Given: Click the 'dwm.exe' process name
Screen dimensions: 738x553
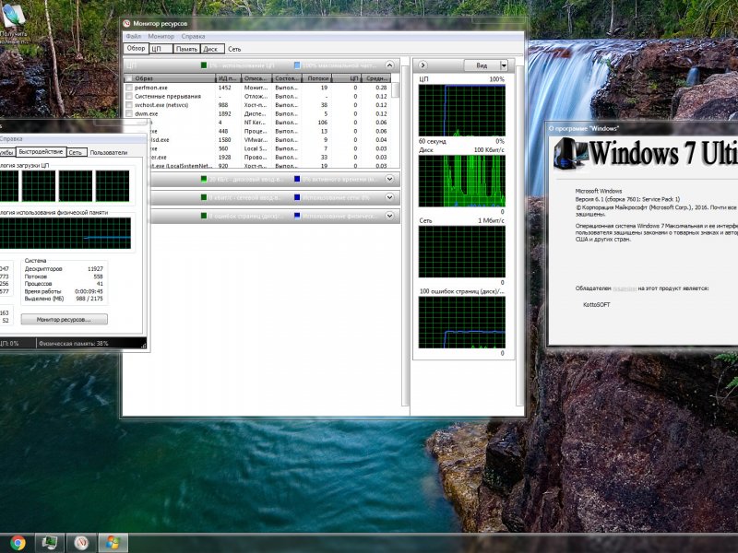Looking at the screenshot, I should click(x=147, y=113).
